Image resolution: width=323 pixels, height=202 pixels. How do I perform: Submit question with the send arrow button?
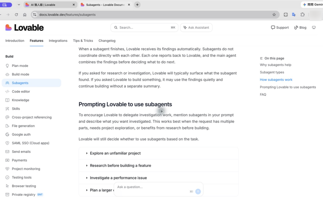[198, 192]
